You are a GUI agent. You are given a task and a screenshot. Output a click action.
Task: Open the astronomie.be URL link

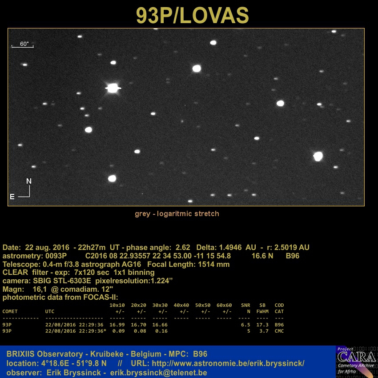(228, 363)
